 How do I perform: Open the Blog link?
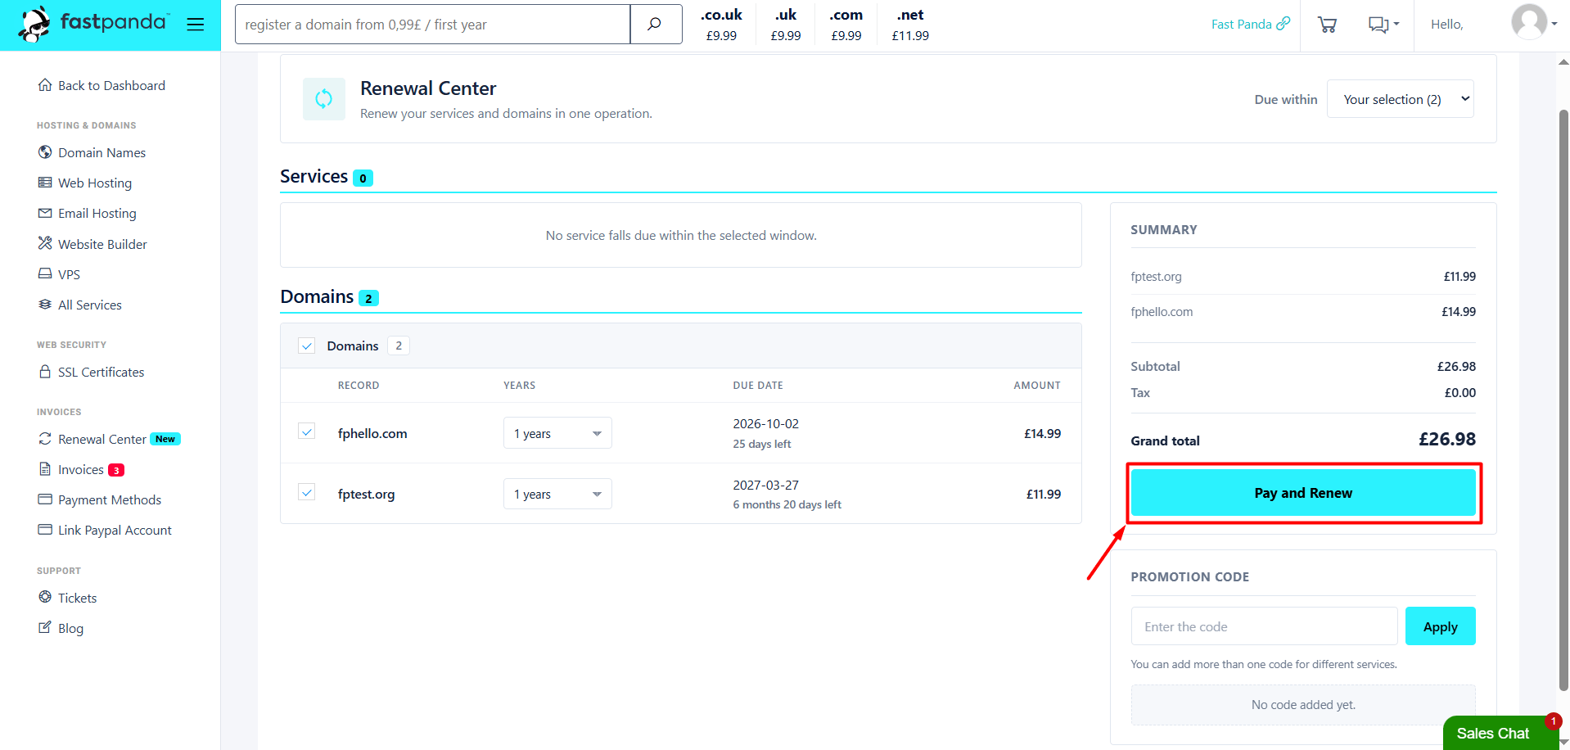70,628
